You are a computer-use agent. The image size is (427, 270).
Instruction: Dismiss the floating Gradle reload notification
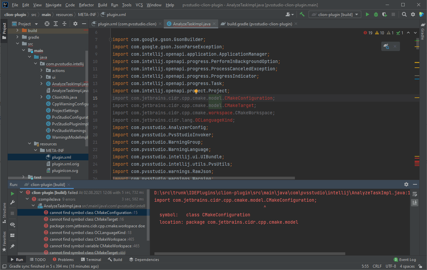click(x=395, y=46)
